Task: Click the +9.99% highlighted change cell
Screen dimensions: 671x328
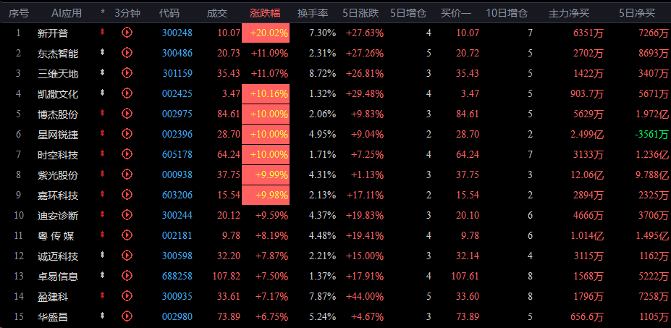Action: (x=266, y=174)
